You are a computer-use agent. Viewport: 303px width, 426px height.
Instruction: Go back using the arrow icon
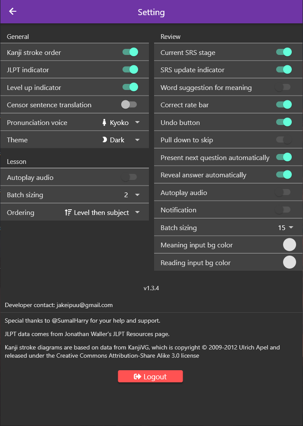(x=13, y=12)
